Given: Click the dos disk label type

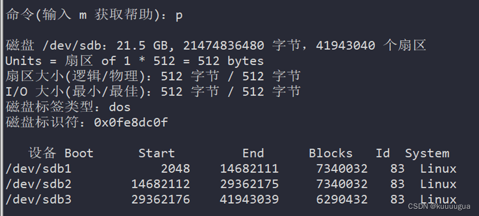Looking at the screenshot, I should [120, 107].
